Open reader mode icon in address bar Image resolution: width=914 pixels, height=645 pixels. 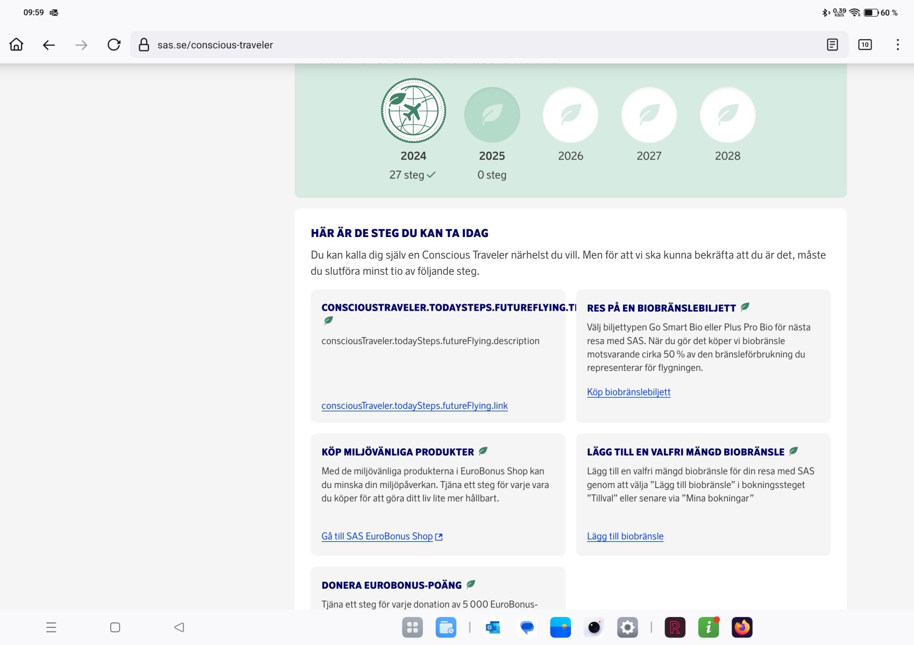[x=832, y=45]
